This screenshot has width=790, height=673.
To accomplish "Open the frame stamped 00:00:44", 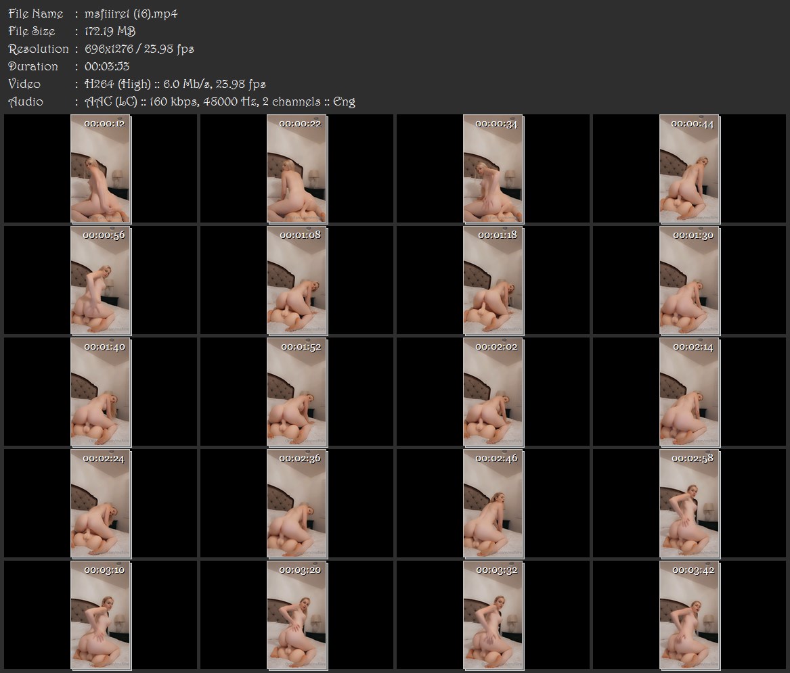I will coord(690,168).
